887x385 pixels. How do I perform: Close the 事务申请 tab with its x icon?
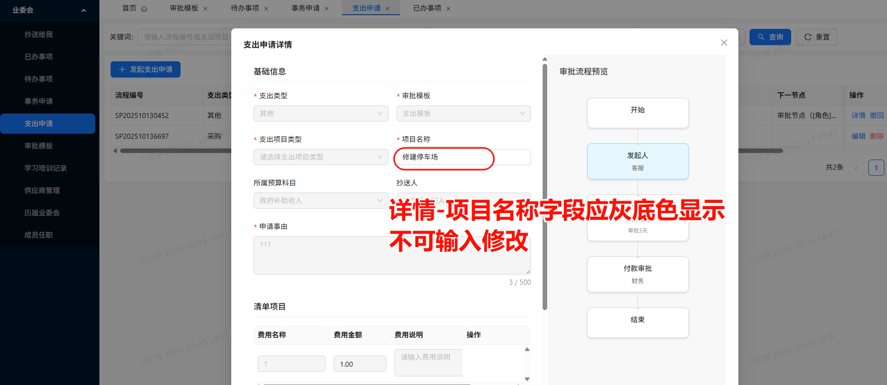point(327,9)
